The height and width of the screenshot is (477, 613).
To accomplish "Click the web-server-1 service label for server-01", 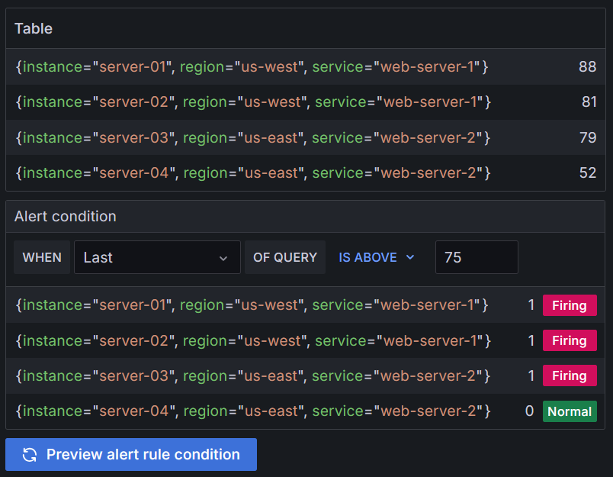I will 429,67.
